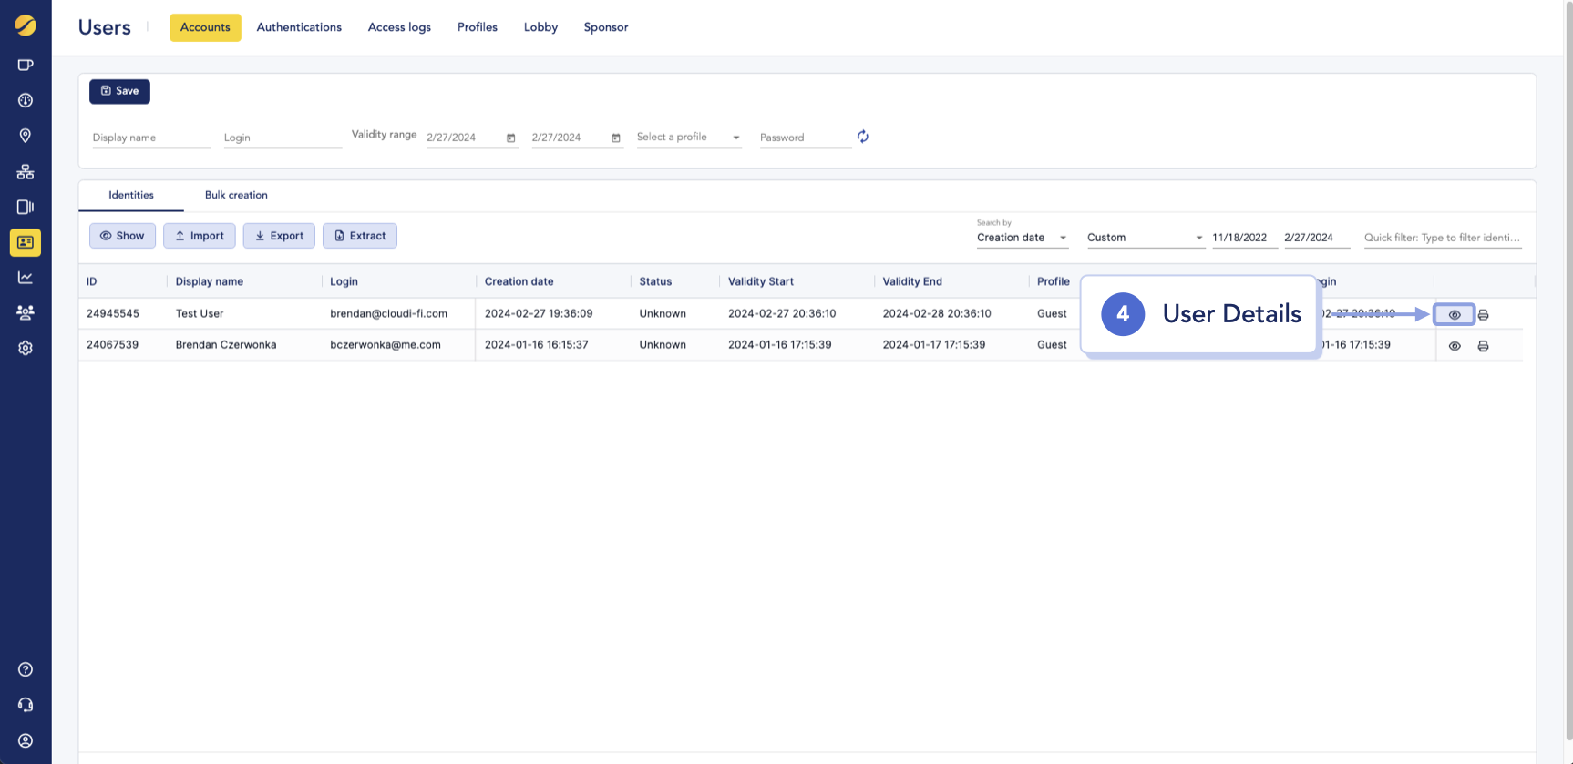This screenshot has width=1573, height=764.
Task: Expand the Select a profile dropdown
Action: click(x=688, y=138)
